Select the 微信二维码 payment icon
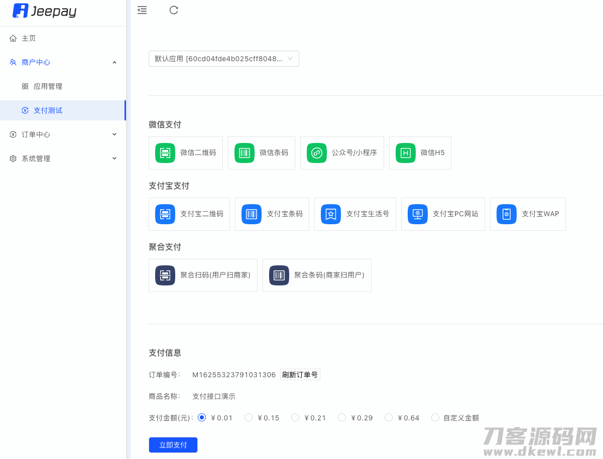The image size is (603, 459). 165,153
